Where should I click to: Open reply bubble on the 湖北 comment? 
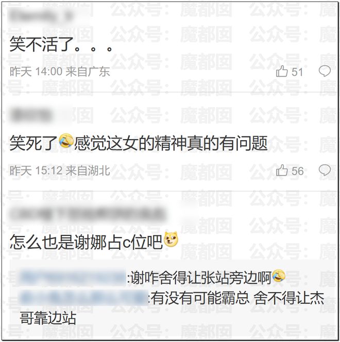pos(325,170)
